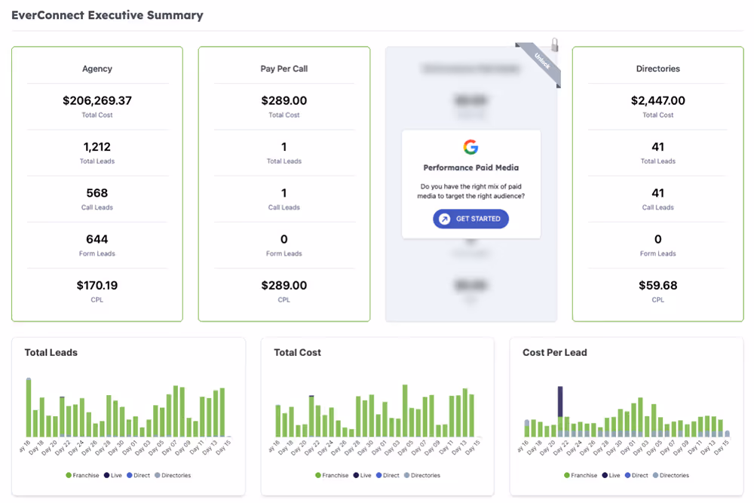Click Directories total cost $2,447.00
This screenshot has width=754, height=503.
click(x=657, y=100)
